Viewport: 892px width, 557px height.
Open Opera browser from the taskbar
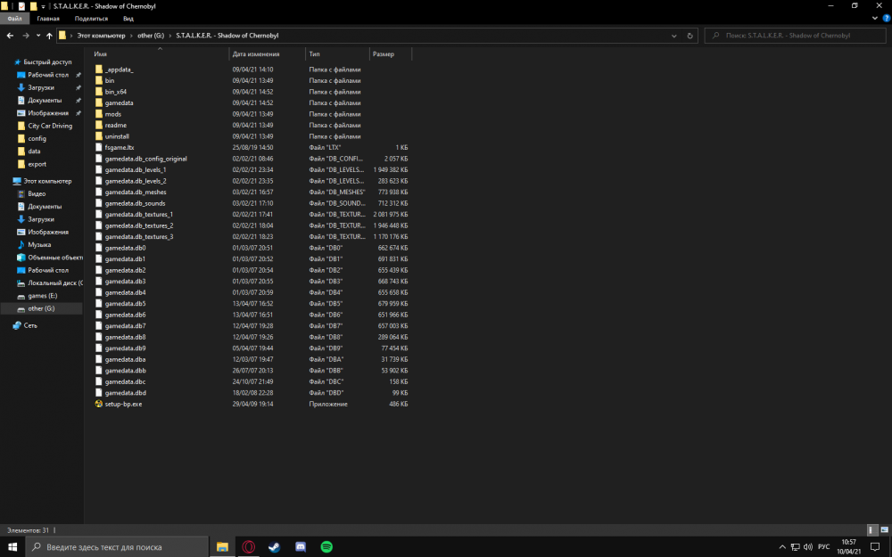coord(248,546)
